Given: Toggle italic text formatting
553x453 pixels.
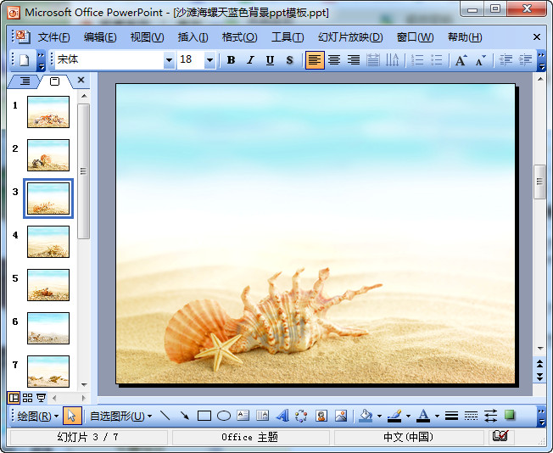Looking at the screenshot, I should pyautogui.click(x=250, y=60).
